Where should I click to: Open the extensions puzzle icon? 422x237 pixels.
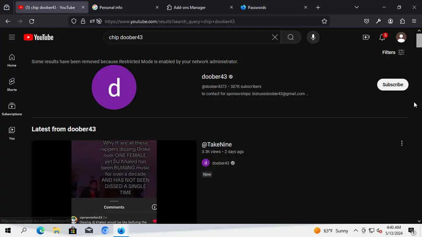pyautogui.click(x=402, y=21)
